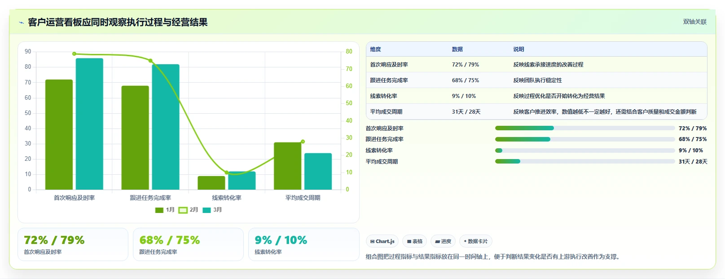Viewport: 725px width, 279px height.
Task: Click 2月 line point at 线索转化率
Action: pos(227,173)
